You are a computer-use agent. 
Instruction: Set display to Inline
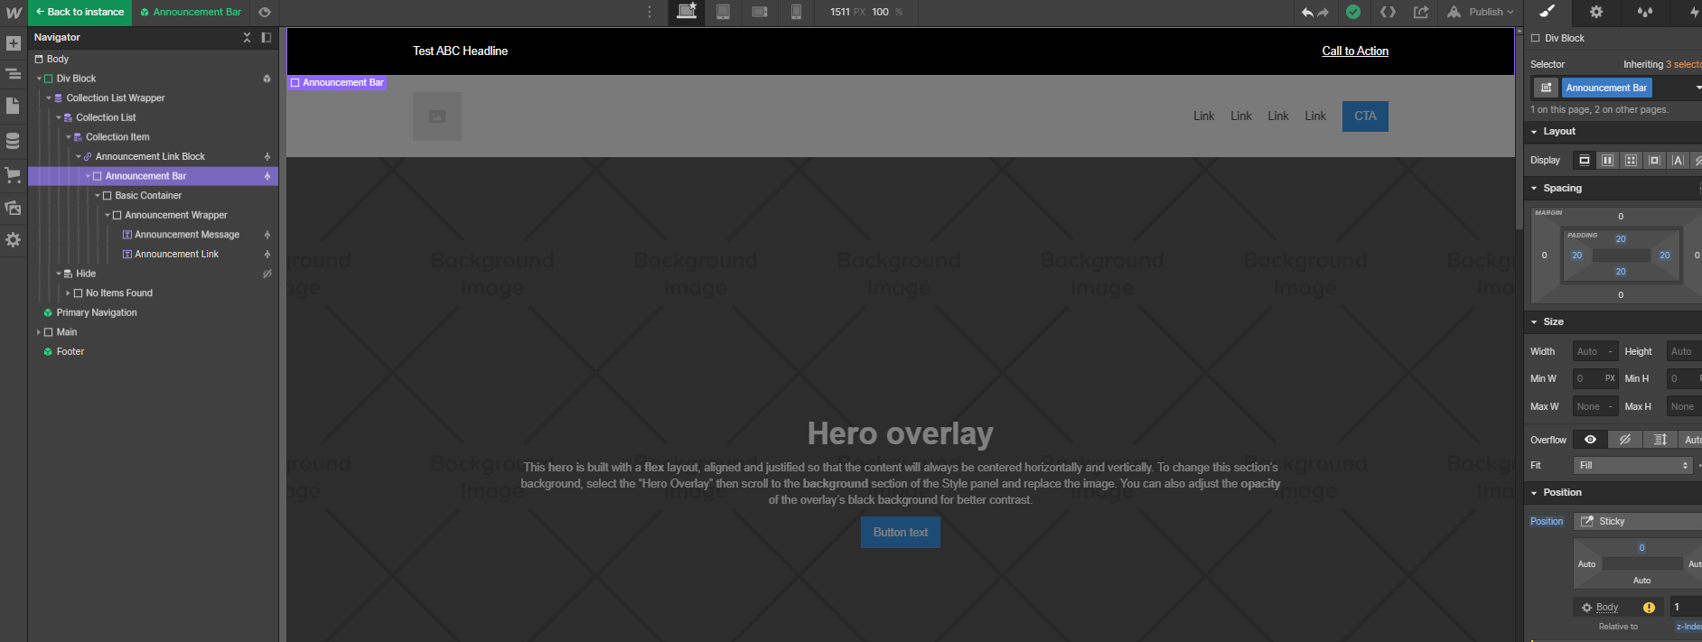pyautogui.click(x=1678, y=160)
